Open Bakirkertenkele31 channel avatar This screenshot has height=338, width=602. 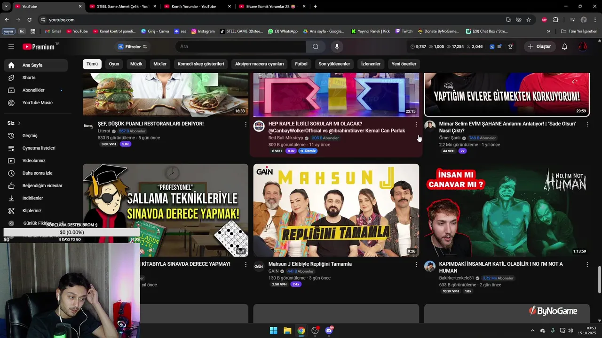(430, 266)
